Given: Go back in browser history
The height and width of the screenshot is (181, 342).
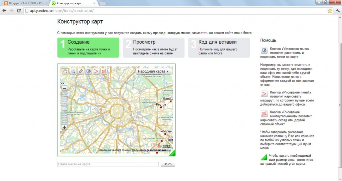Looking at the screenshot, I should coord(4,10).
